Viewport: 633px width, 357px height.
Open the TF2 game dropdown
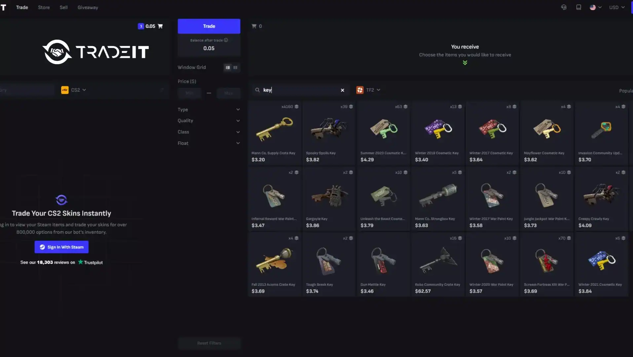pos(368,90)
